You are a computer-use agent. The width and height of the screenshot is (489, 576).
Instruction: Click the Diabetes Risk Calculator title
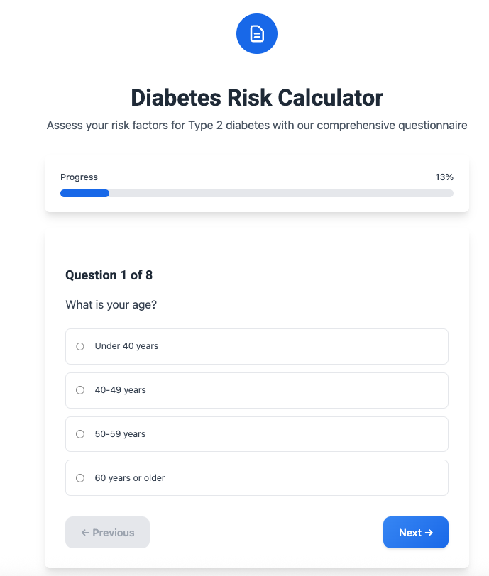click(x=256, y=97)
